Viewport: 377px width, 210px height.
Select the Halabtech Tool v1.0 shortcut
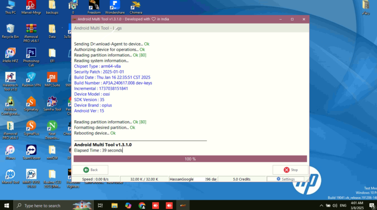tap(10, 81)
